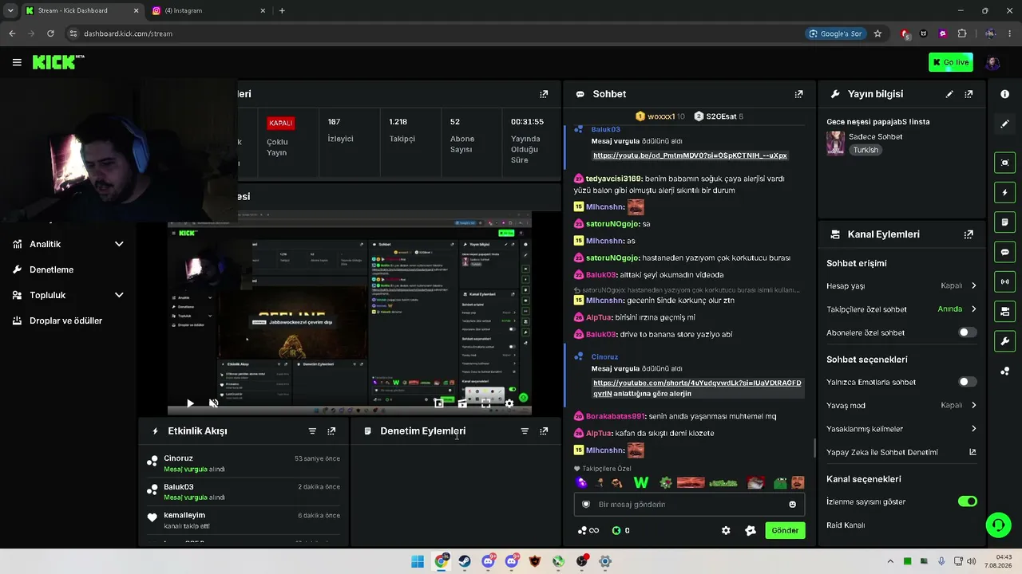Click the user avatar beside Go live
Screen dimensions: 1022x574
tap(992, 62)
